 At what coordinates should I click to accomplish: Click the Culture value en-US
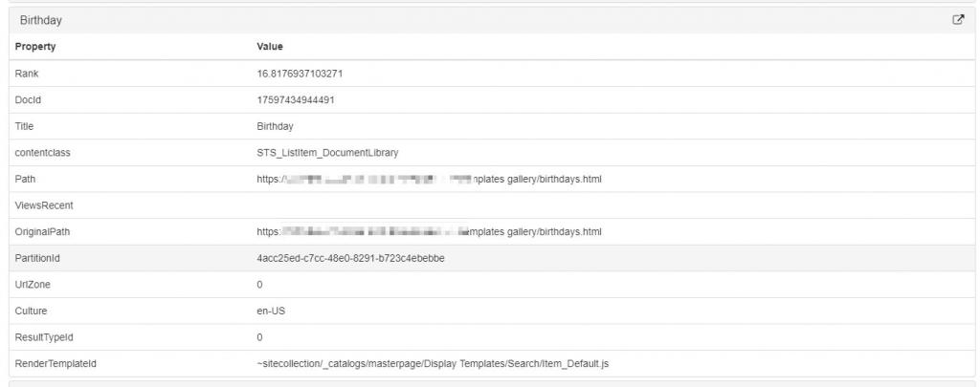(x=273, y=311)
